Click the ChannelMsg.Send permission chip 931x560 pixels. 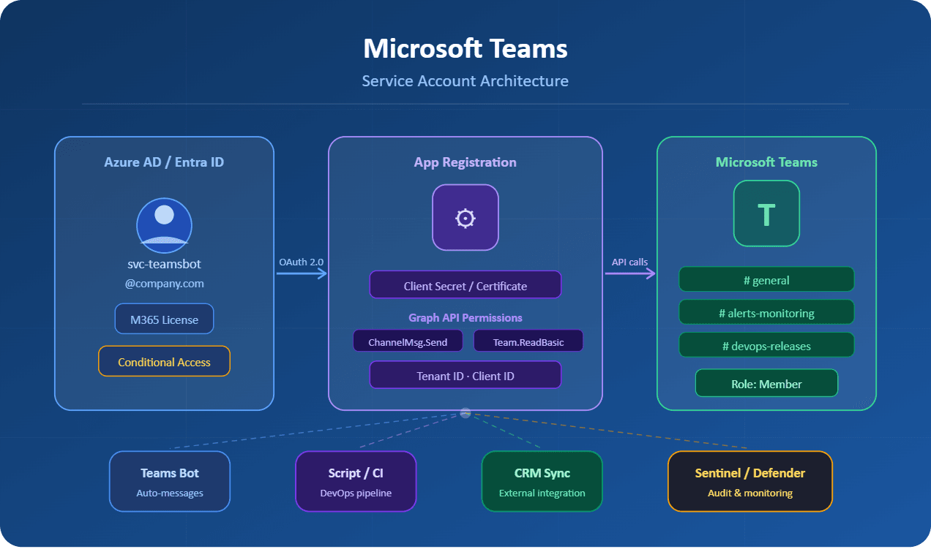[408, 340]
